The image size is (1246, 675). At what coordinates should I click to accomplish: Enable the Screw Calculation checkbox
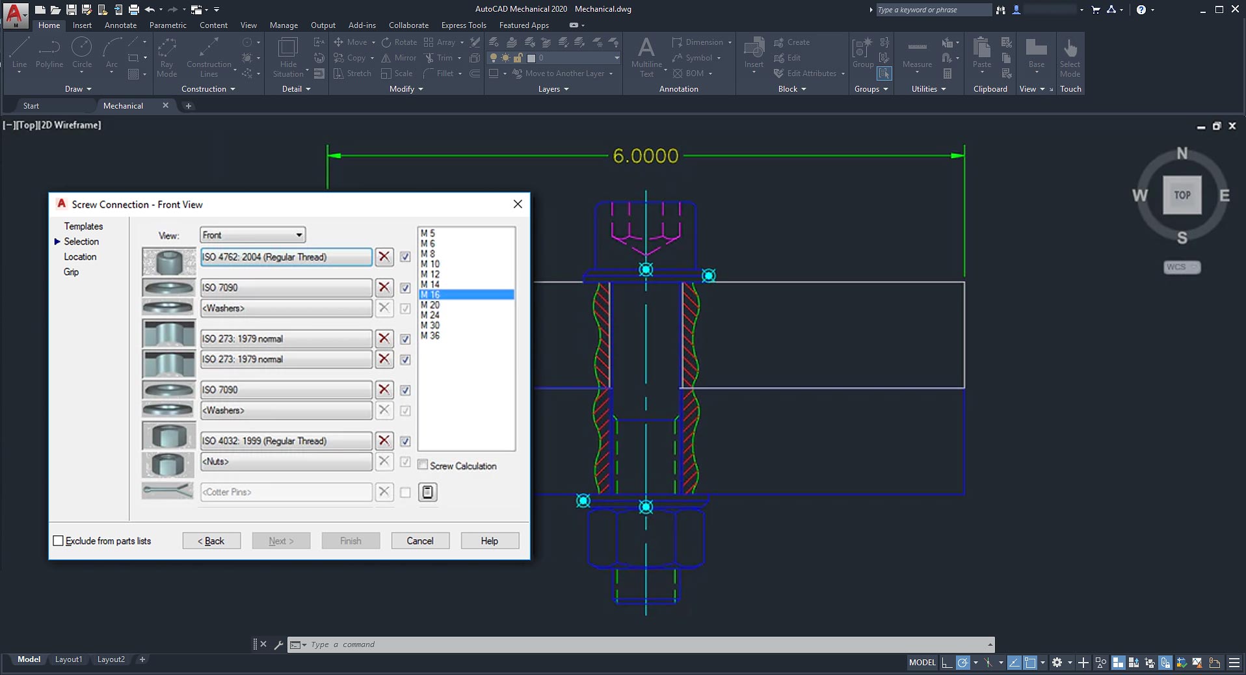423,465
